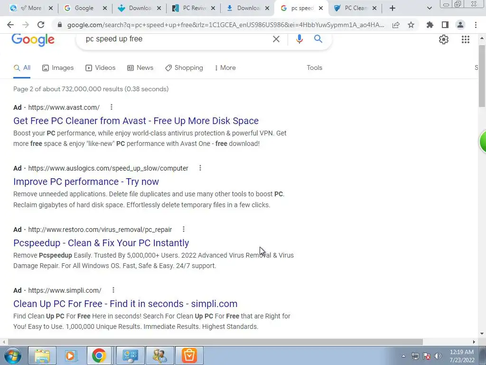The image size is (486, 365).
Task: Switch to the News results tab
Action: click(x=140, y=67)
